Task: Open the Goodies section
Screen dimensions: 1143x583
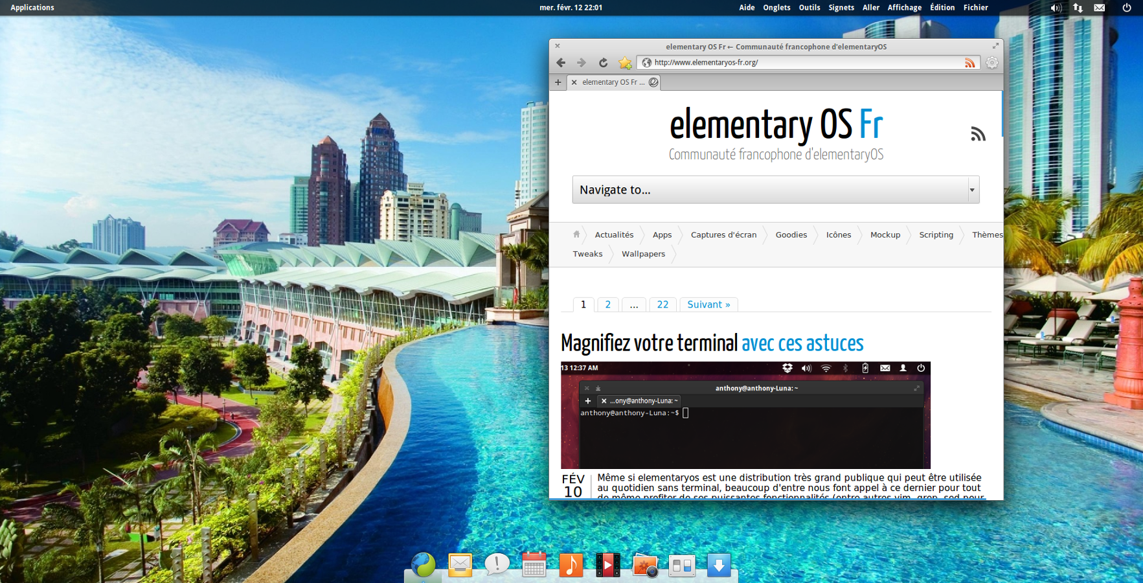Action: click(791, 235)
